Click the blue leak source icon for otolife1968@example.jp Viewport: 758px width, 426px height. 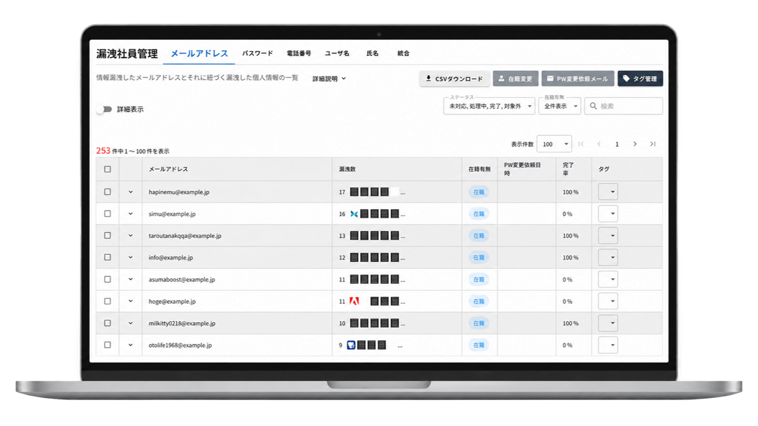click(351, 345)
